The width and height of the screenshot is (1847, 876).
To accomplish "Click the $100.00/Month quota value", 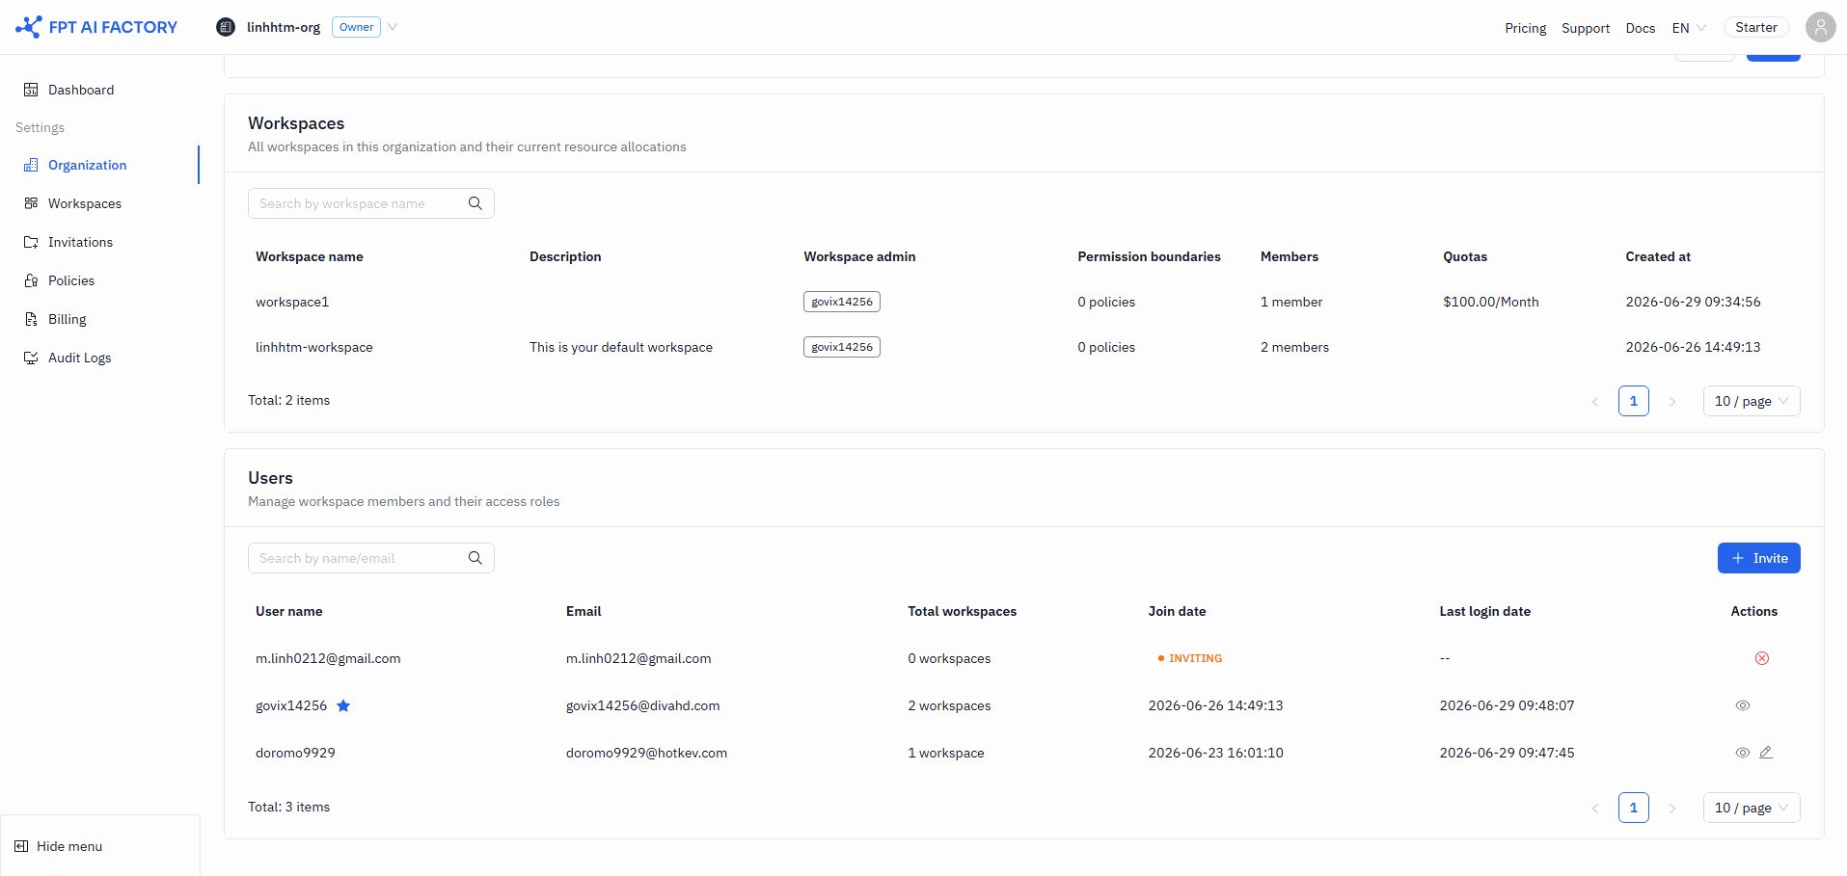I will pyautogui.click(x=1490, y=302).
